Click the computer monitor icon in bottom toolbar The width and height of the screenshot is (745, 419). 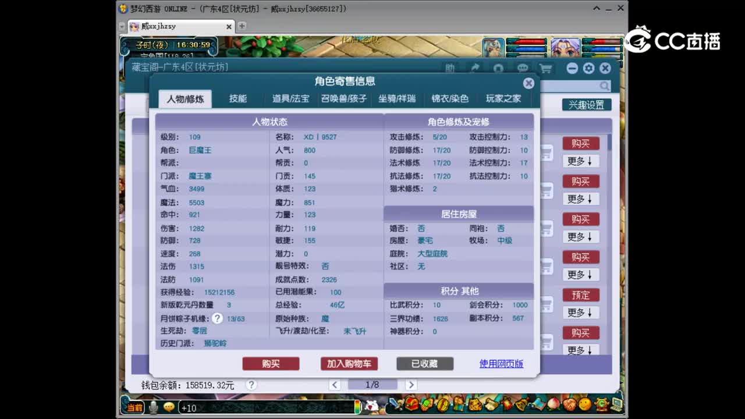click(616, 403)
